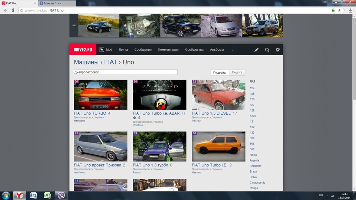
Task: Open FIAT Uno 1.3 турбо link
Action: 151,165
